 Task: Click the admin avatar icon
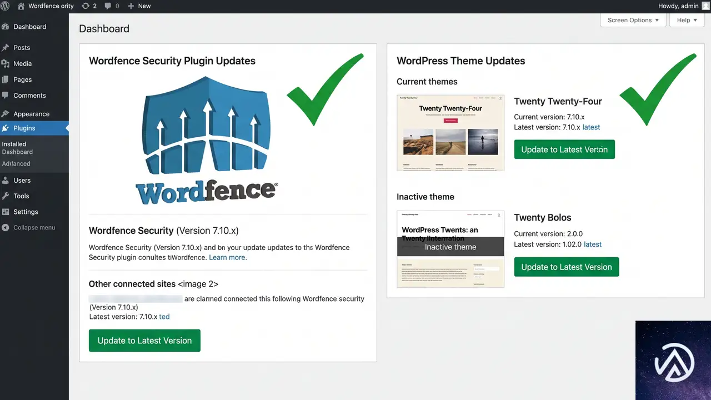coord(705,6)
